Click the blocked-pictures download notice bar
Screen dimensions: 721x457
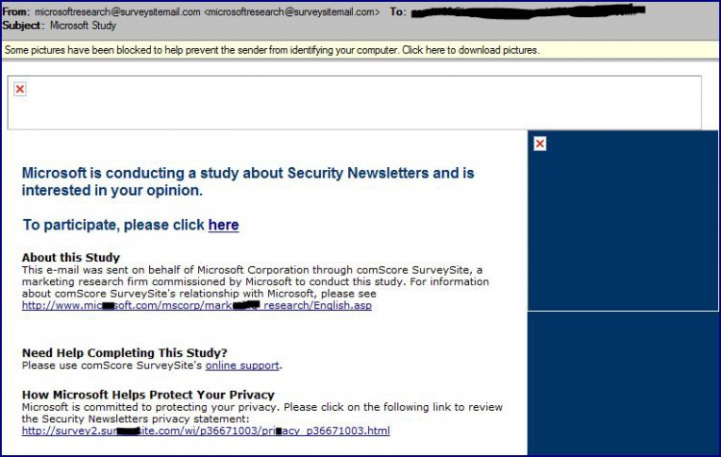point(360,50)
